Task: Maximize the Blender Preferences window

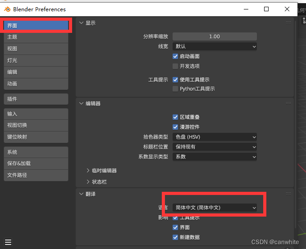Action: tap(266, 9)
